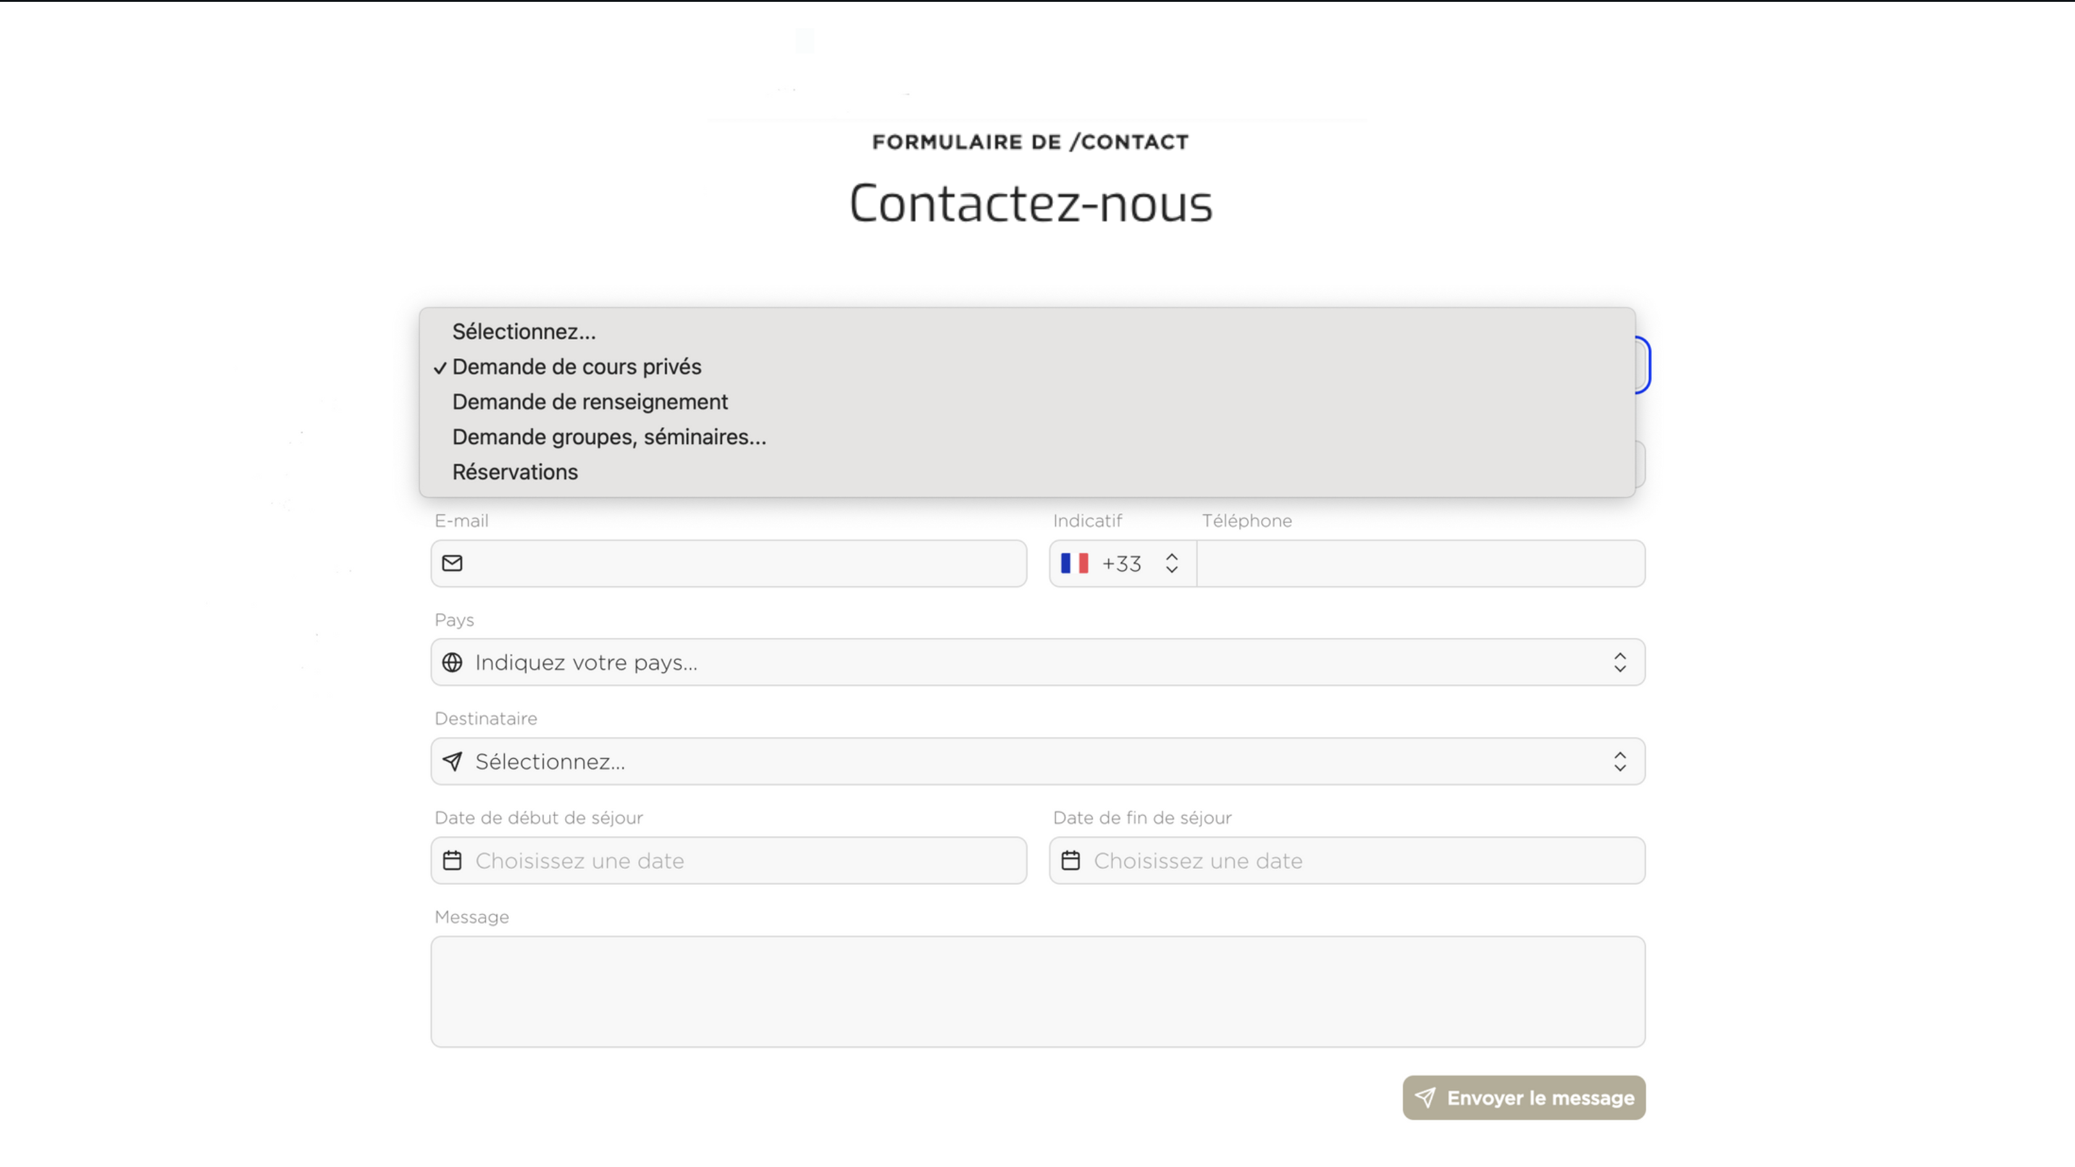Select Demande groupes, séminaires... option

(609, 437)
